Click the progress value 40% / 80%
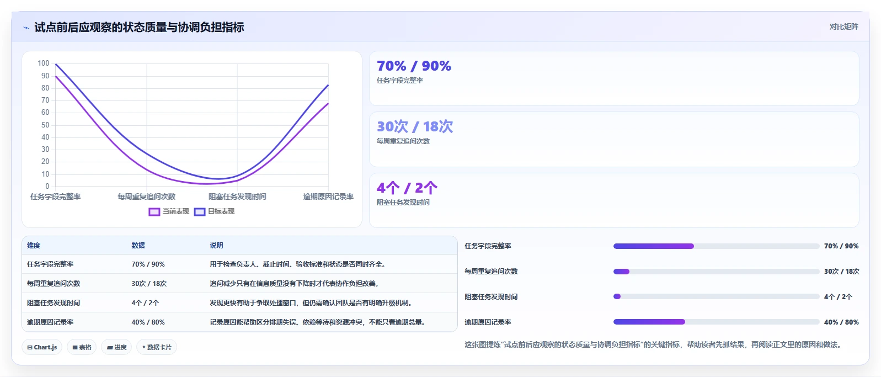 point(841,322)
